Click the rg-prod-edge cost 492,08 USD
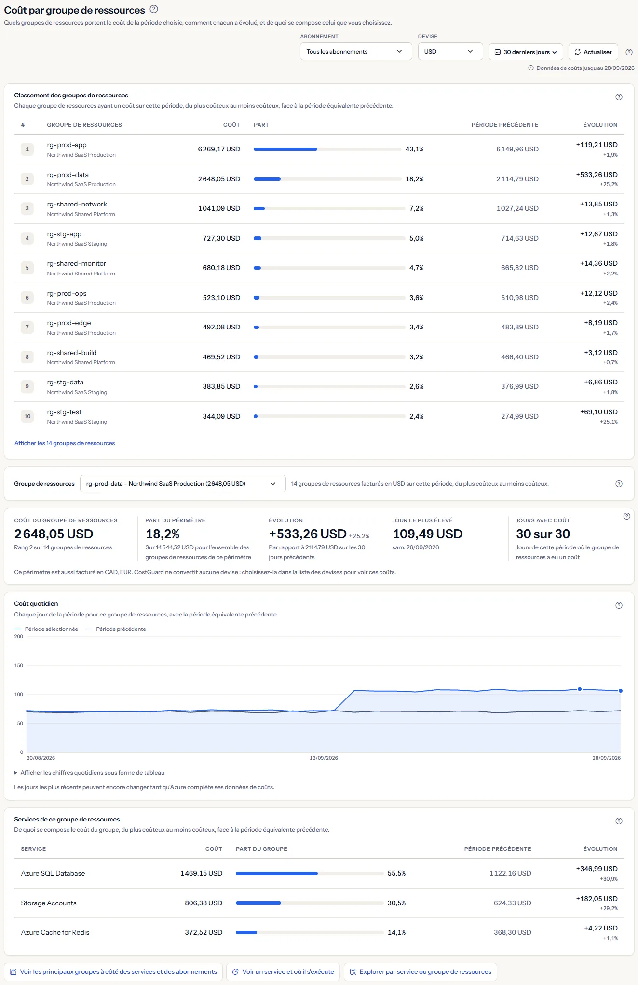Image resolution: width=638 pixels, height=985 pixels. [x=221, y=328]
